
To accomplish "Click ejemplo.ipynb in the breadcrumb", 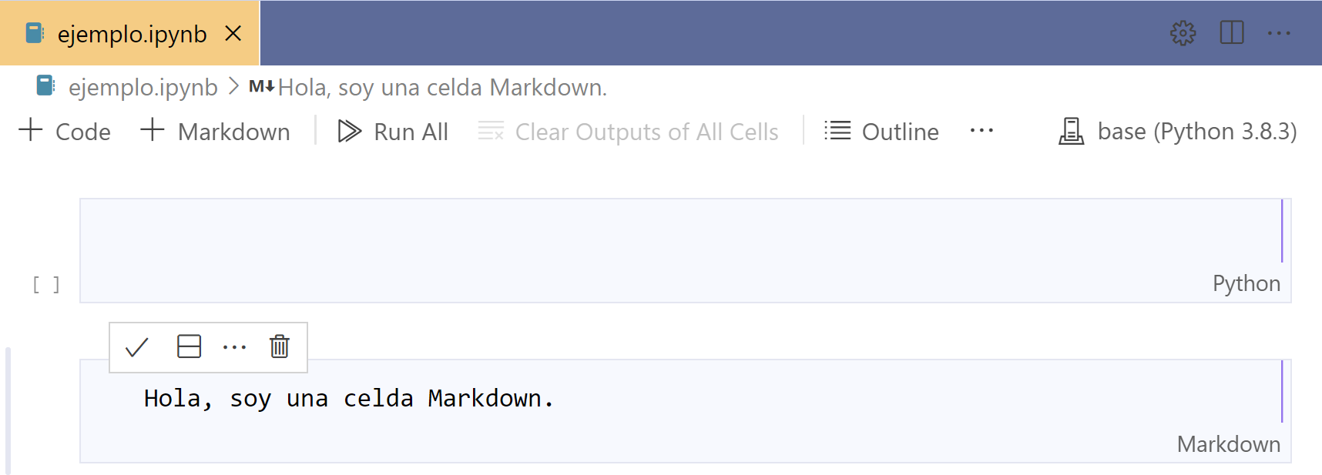I will tap(143, 88).
